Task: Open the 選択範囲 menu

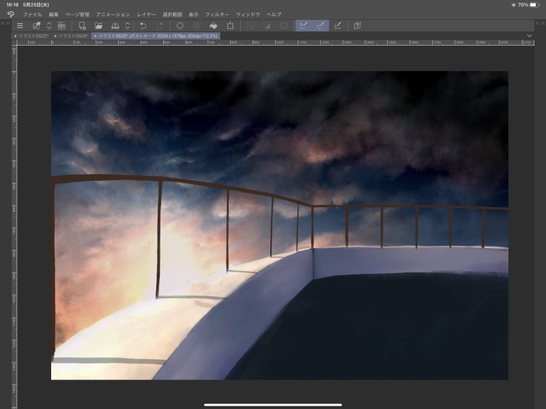Action: [173, 14]
